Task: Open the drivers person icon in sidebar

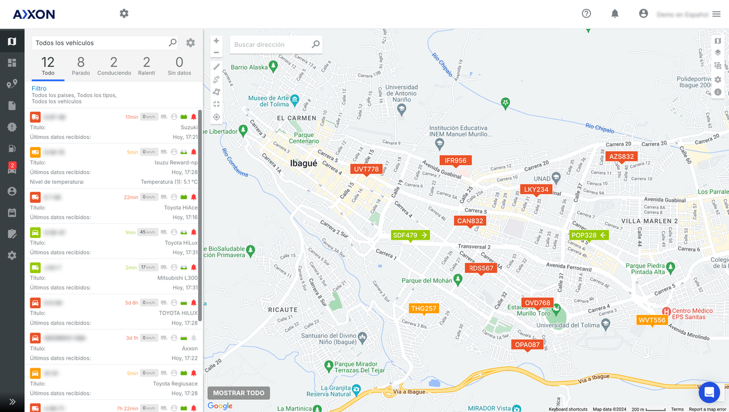Action: click(12, 191)
